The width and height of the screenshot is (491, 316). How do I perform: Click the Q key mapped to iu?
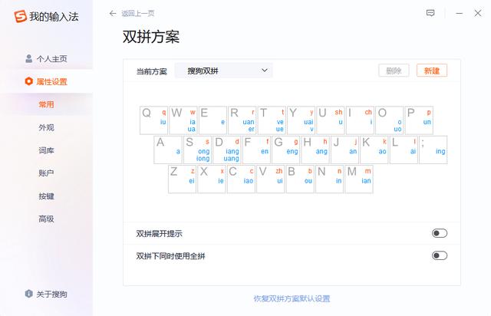(x=153, y=120)
